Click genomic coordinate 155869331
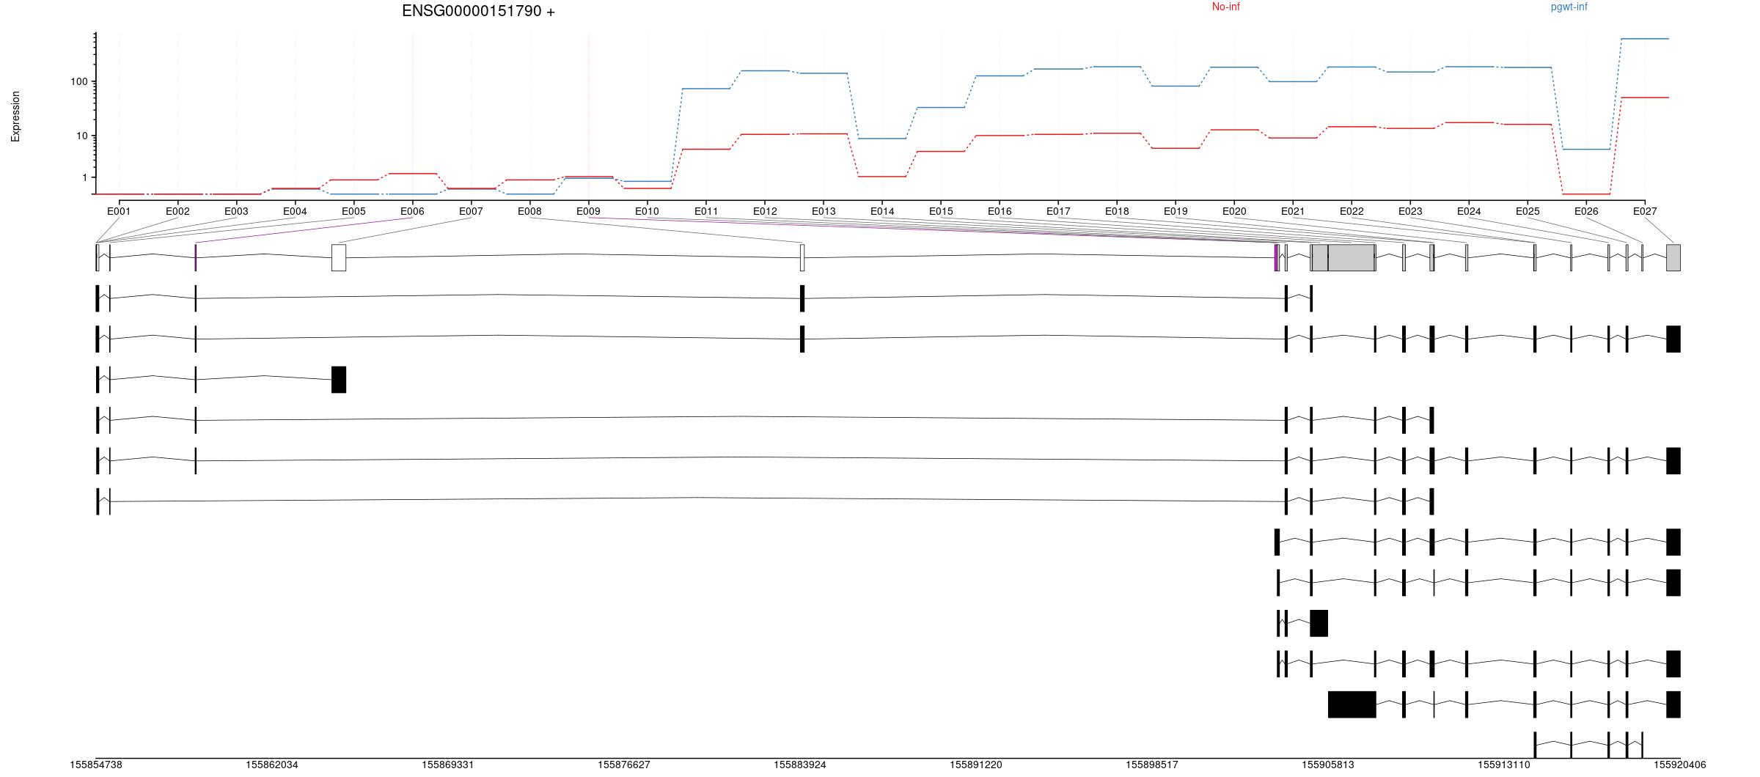 tap(448, 765)
